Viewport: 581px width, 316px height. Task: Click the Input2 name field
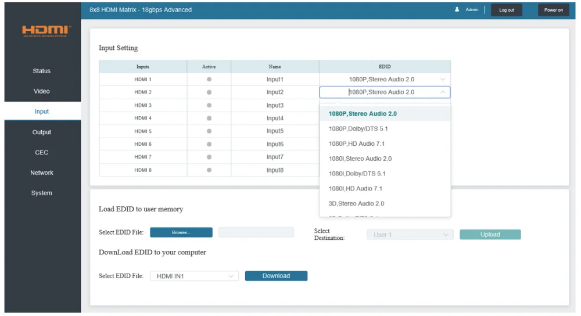[275, 92]
